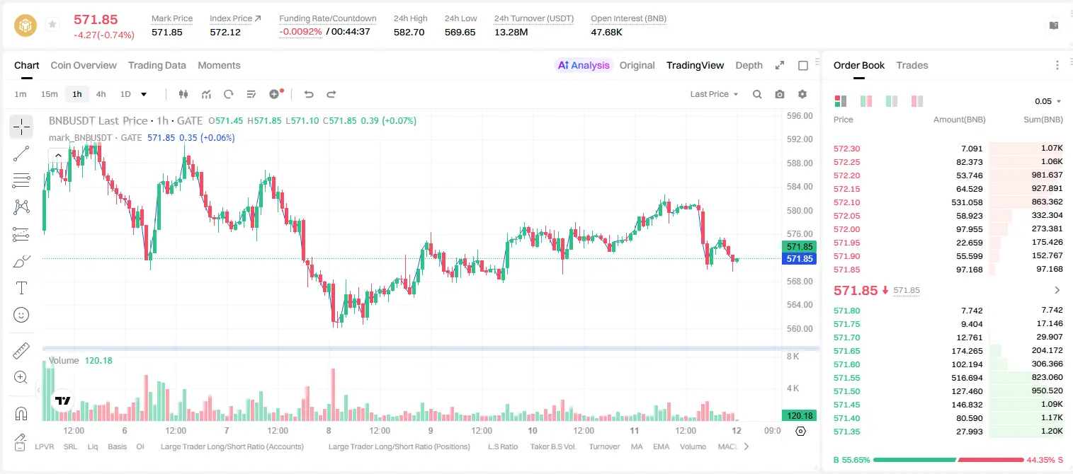The width and height of the screenshot is (1073, 474).
Task: Click the AI Analysis button
Action: tap(584, 65)
